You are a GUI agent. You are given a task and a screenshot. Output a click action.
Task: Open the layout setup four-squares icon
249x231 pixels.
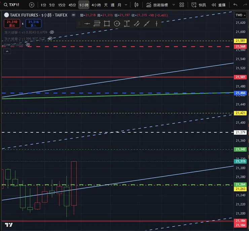[182, 5]
